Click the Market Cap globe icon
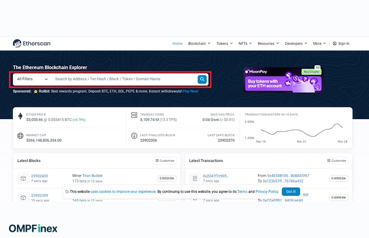This screenshot has width=369, height=238. click(20, 136)
